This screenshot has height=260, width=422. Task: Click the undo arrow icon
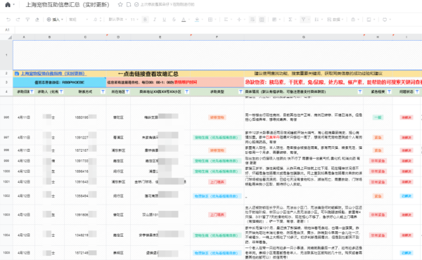8,20
